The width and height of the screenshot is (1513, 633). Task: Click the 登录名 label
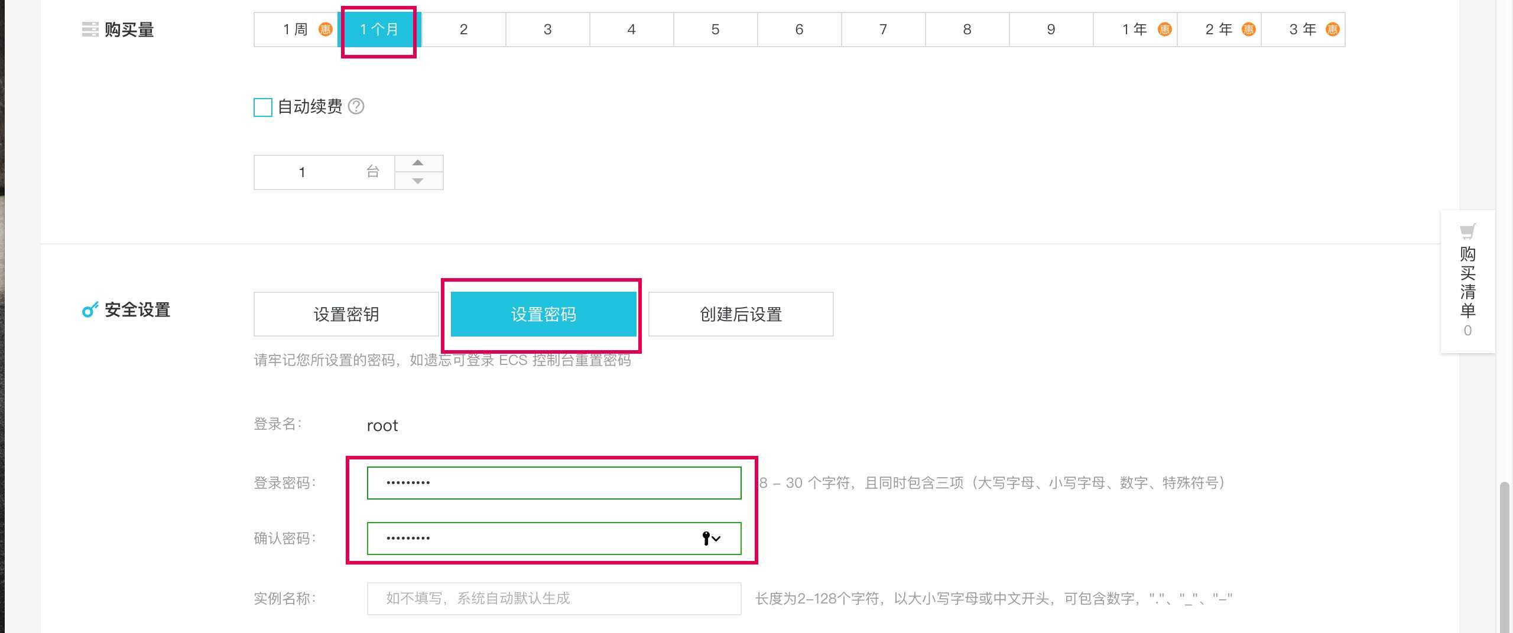pos(278,424)
